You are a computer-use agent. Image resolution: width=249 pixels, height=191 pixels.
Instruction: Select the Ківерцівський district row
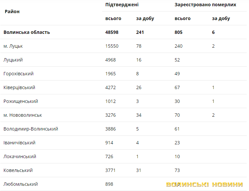pos(19,87)
